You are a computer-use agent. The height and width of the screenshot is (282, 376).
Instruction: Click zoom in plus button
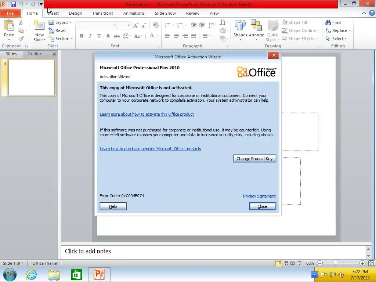pyautogui.click(x=362, y=263)
